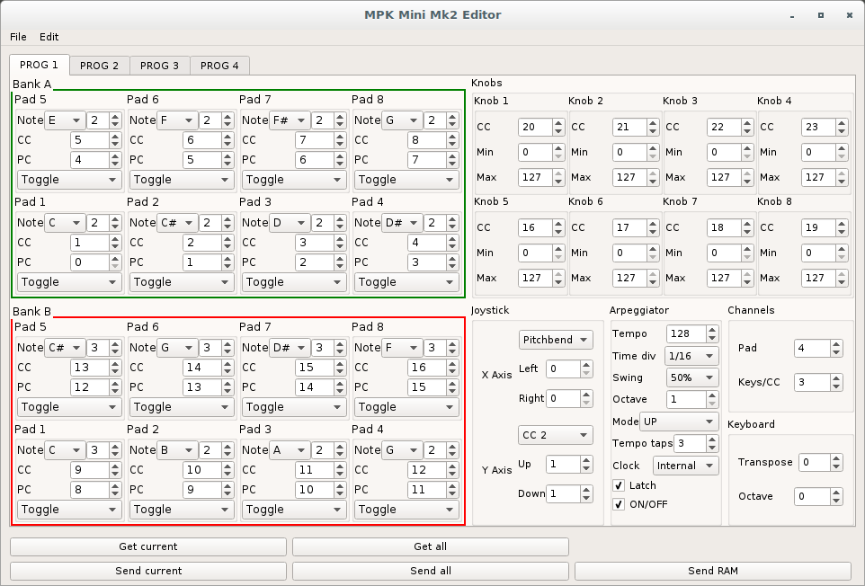Increase Bank B Pad 6 PC value
This screenshot has width=865, height=586.
pyautogui.click(x=227, y=383)
